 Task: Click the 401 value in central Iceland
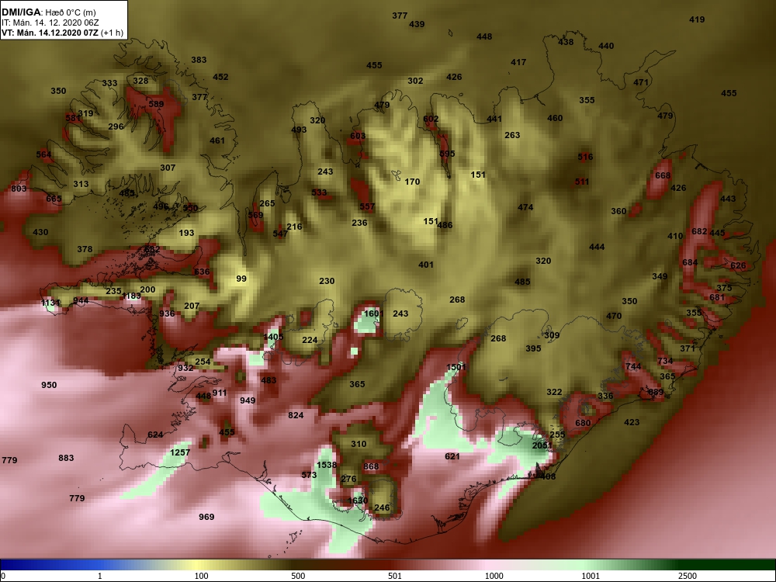426,265
